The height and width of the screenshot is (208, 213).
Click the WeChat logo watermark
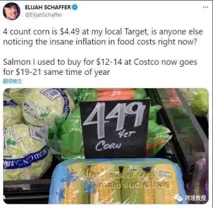point(178,198)
